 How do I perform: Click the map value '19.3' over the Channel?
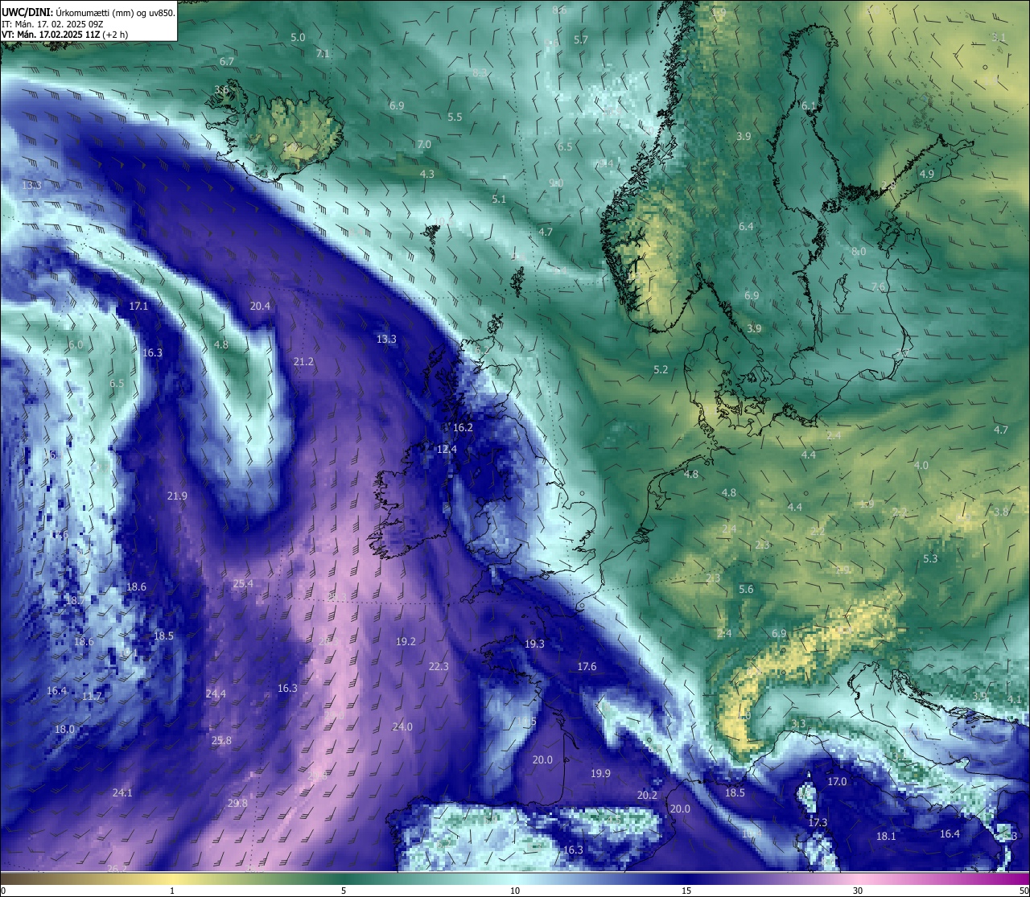point(534,644)
